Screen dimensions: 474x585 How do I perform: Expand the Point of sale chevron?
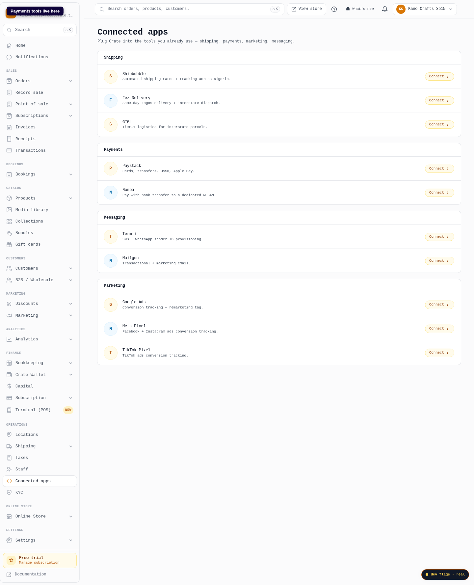click(x=71, y=104)
